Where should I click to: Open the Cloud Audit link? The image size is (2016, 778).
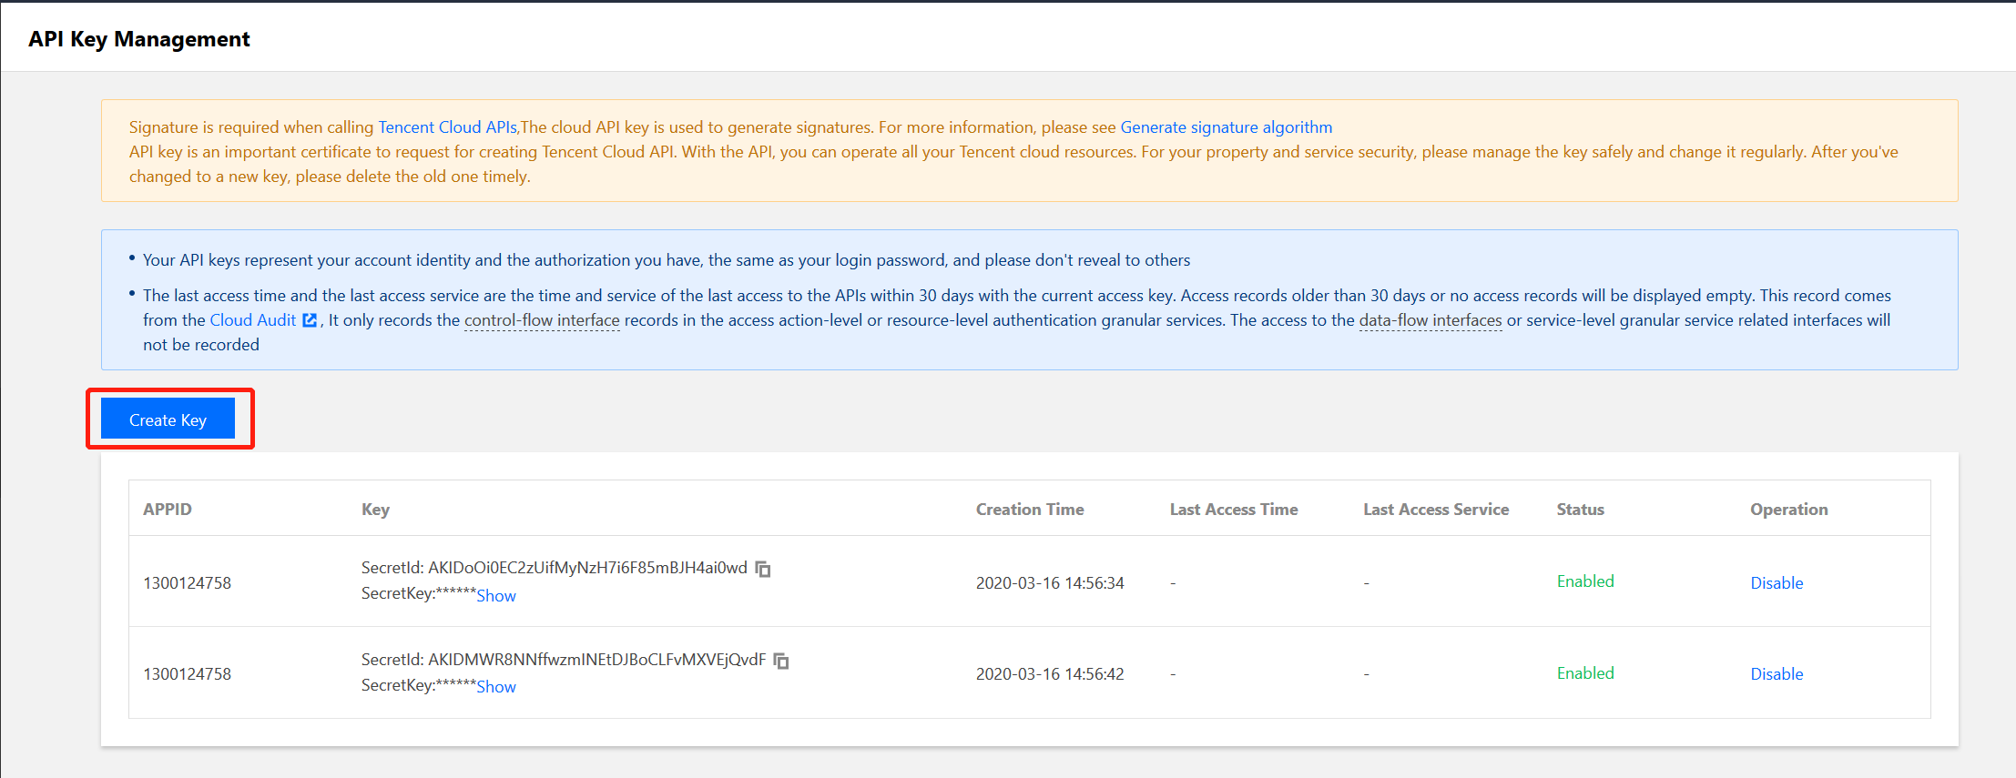click(253, 320)
